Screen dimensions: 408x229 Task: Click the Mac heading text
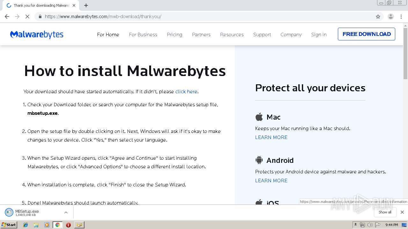point(273,117)
